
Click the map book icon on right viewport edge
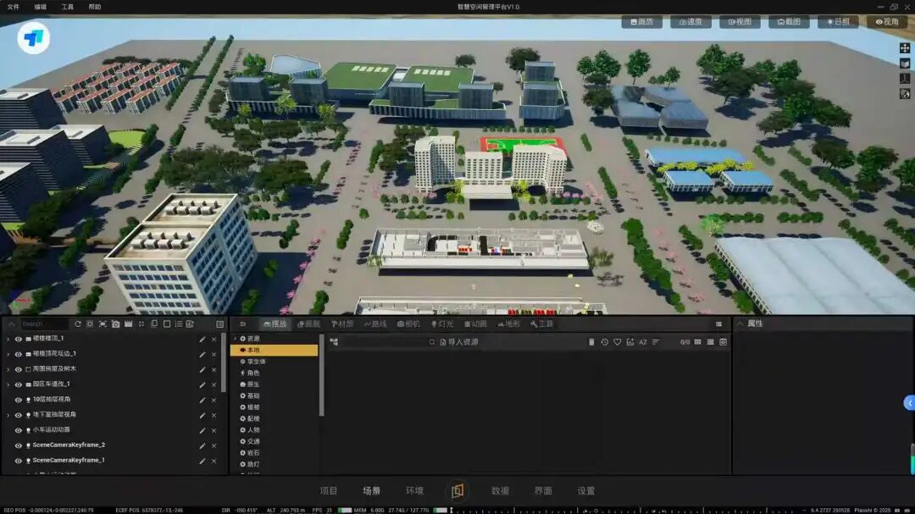pyautogui.click(x=905, y=63)
